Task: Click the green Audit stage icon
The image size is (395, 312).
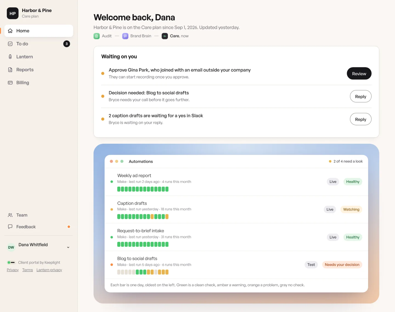Action: (97, 36)
